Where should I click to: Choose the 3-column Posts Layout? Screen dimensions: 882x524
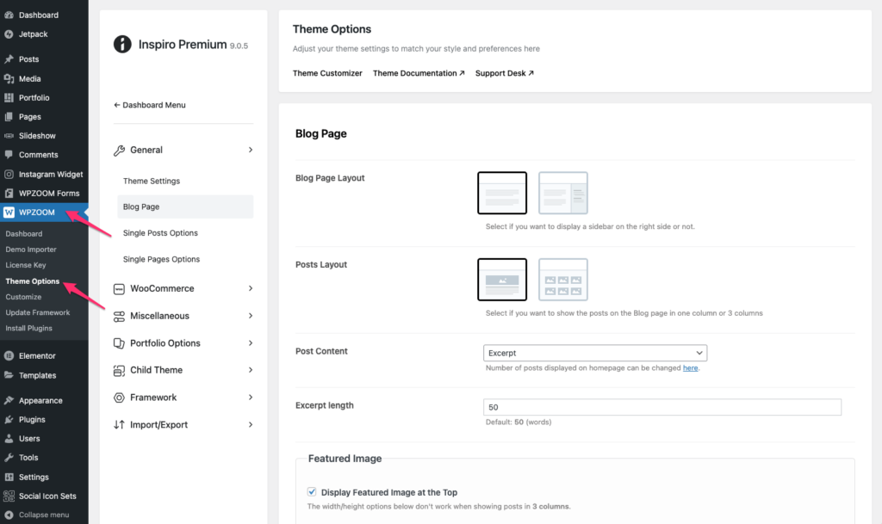pos(563,279)
